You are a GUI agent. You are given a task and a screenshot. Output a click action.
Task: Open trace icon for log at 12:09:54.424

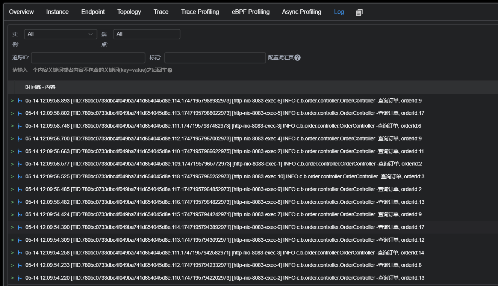coord(20,215)
